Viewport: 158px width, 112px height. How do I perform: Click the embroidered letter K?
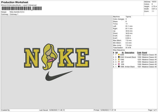[66, 58]
